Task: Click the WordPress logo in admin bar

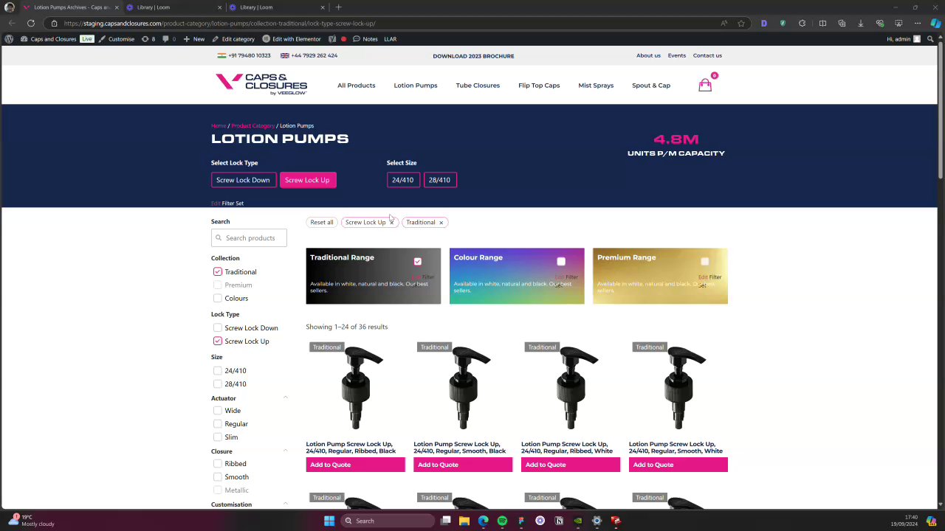Action: (9, 39)
